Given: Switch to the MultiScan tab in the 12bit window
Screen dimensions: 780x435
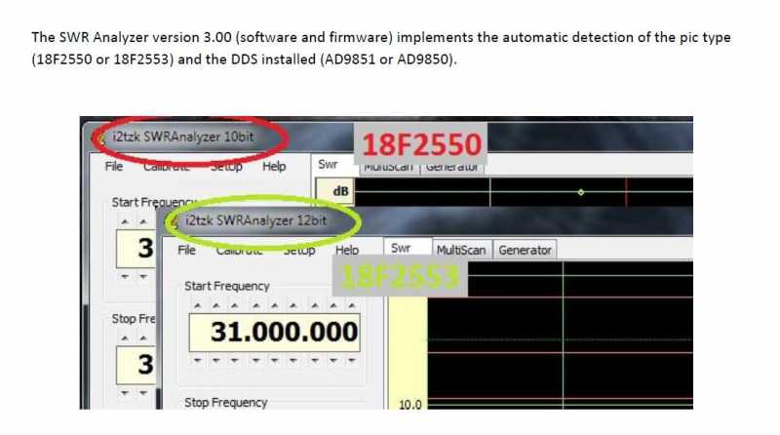Looking at the screenshot, I should 461,250.
